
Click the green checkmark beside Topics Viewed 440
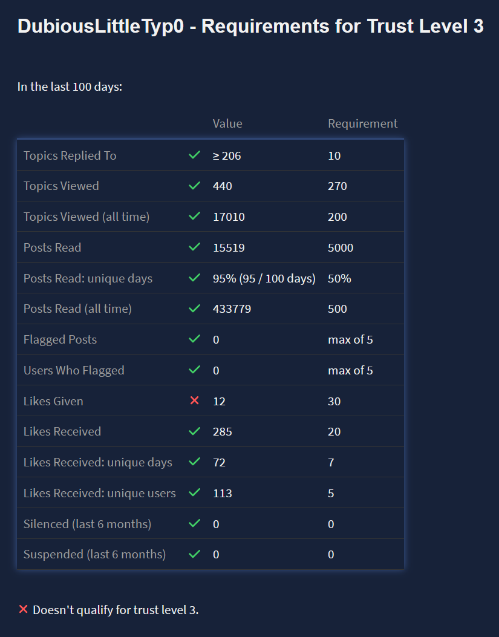[194, 186]
